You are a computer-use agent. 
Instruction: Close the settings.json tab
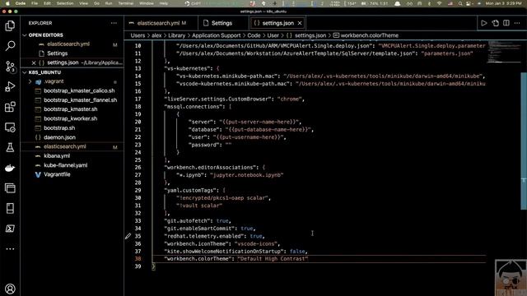coord(300,23)
